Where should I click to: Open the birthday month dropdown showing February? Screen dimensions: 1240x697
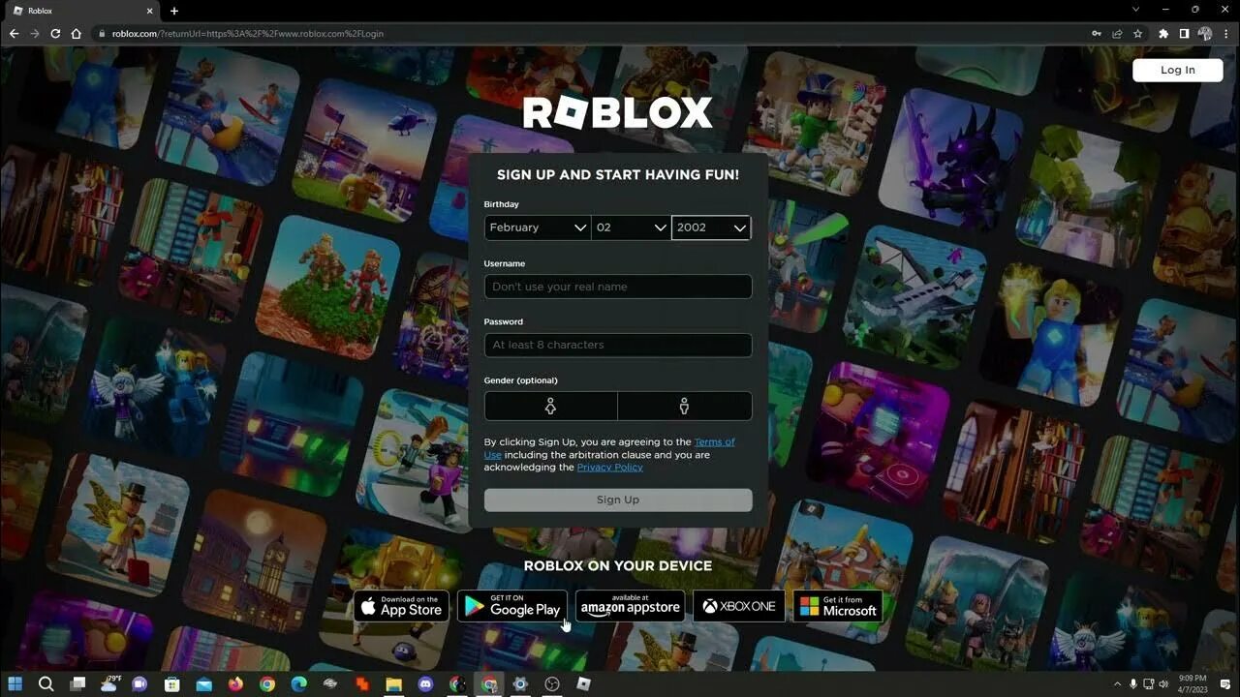click(538, 227)
